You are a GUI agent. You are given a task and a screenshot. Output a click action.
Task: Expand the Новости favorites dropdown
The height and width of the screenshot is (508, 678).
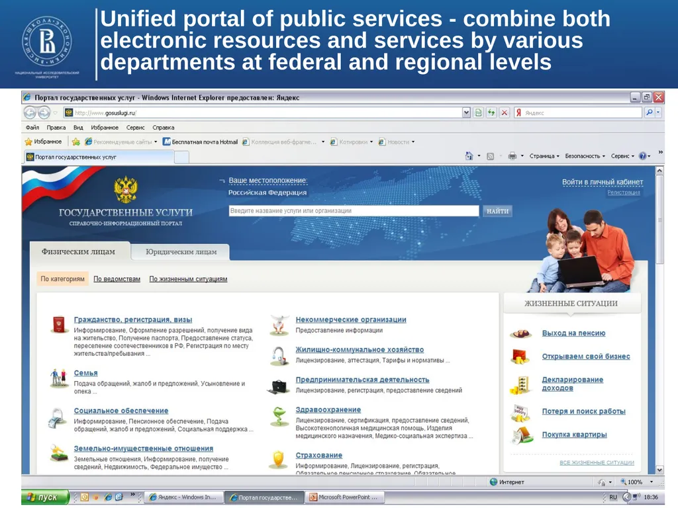click(x=413, y=142)
